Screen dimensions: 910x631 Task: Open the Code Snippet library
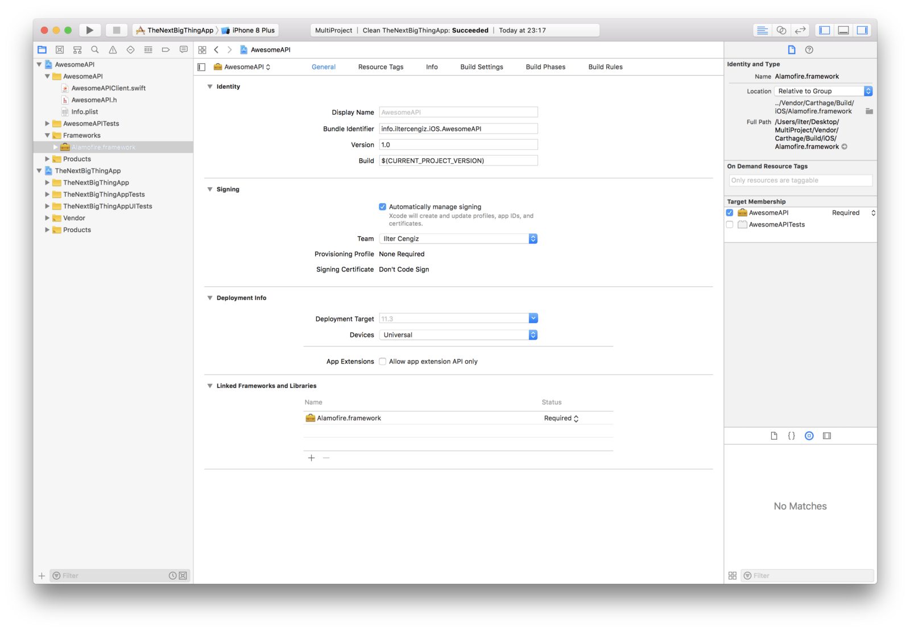(x=791, y=436)
